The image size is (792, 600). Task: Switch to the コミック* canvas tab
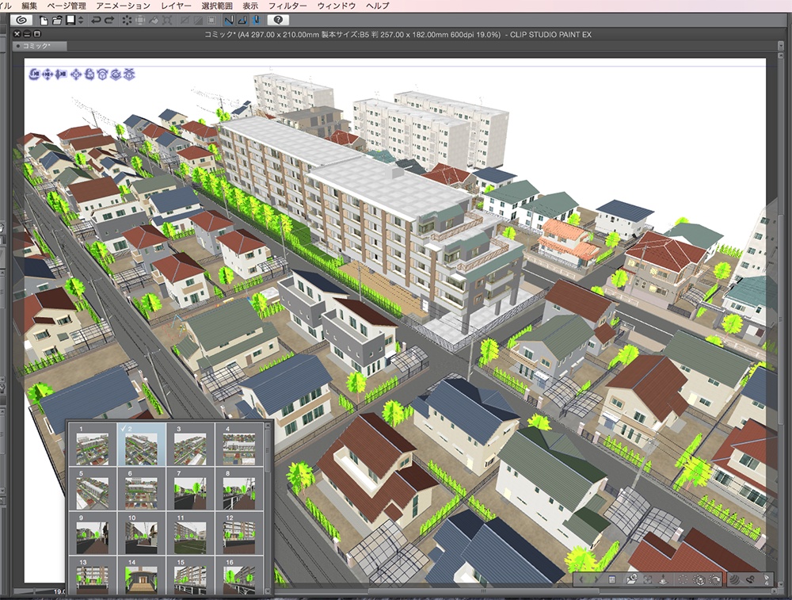pyautogui.click(x=36, y=45)
